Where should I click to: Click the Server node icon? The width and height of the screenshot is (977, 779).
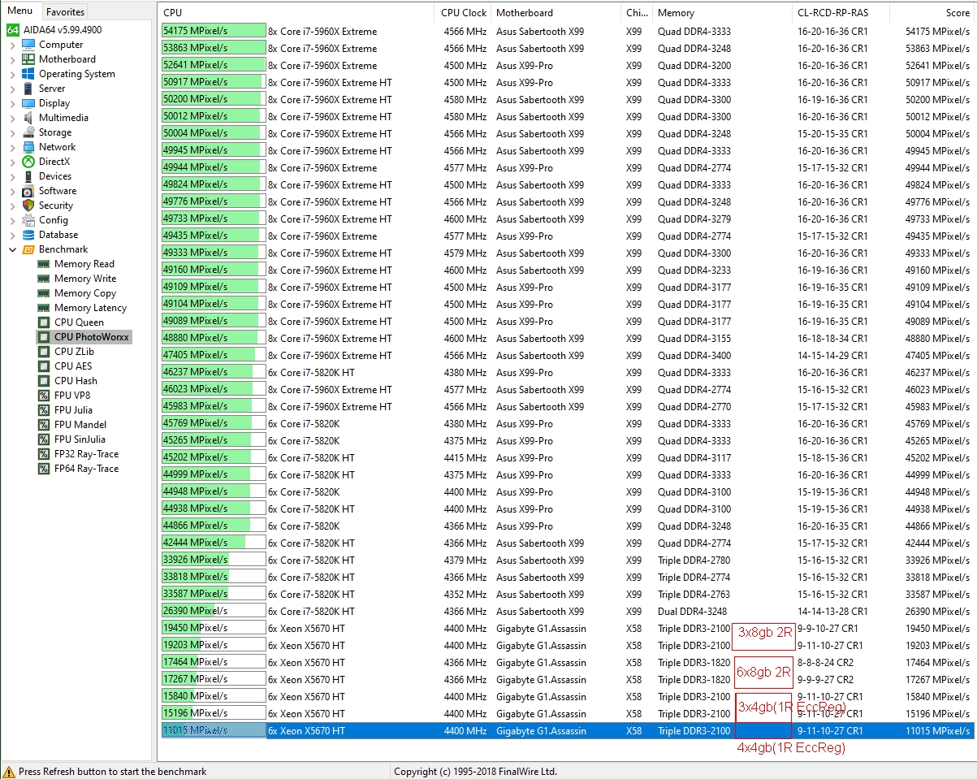pos(28,89)
